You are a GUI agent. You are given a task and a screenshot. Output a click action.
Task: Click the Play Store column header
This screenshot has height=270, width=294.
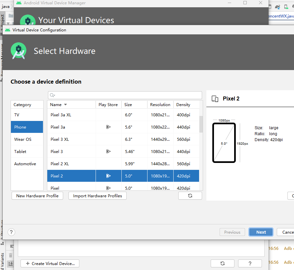click(108, 104)
